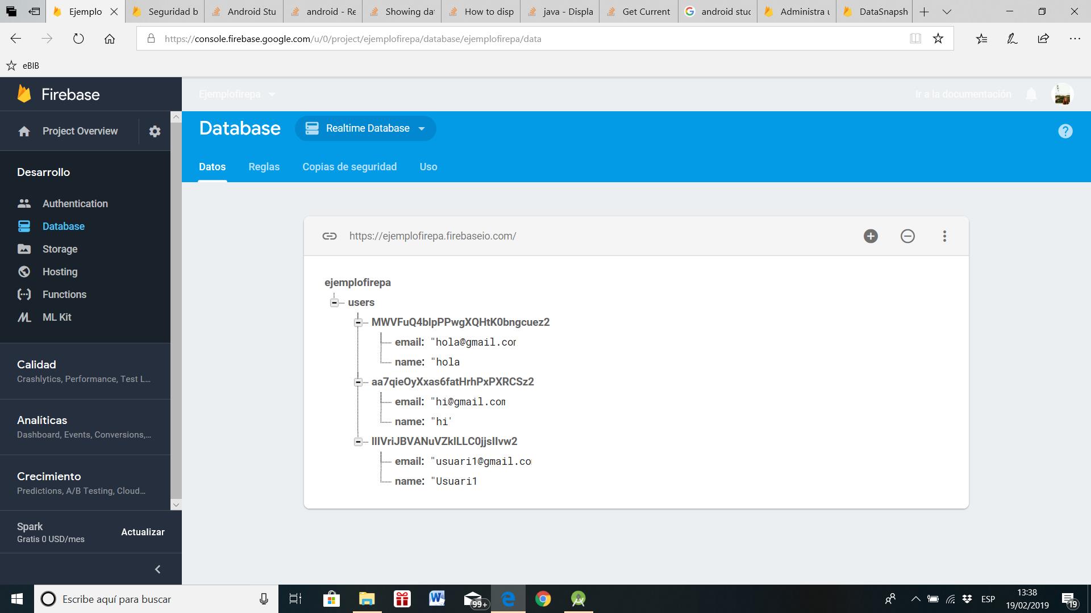Screen dimensions: 1091x613
Task: Copy the database URL link icon
Action: [x=329, y=236]
